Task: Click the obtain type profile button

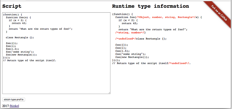Action: [14, 99]
